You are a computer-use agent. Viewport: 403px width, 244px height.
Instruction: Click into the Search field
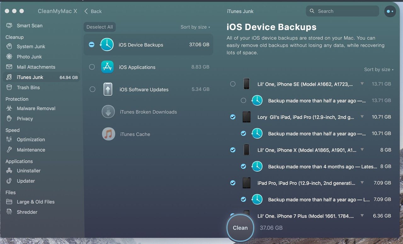pos(343,11)
